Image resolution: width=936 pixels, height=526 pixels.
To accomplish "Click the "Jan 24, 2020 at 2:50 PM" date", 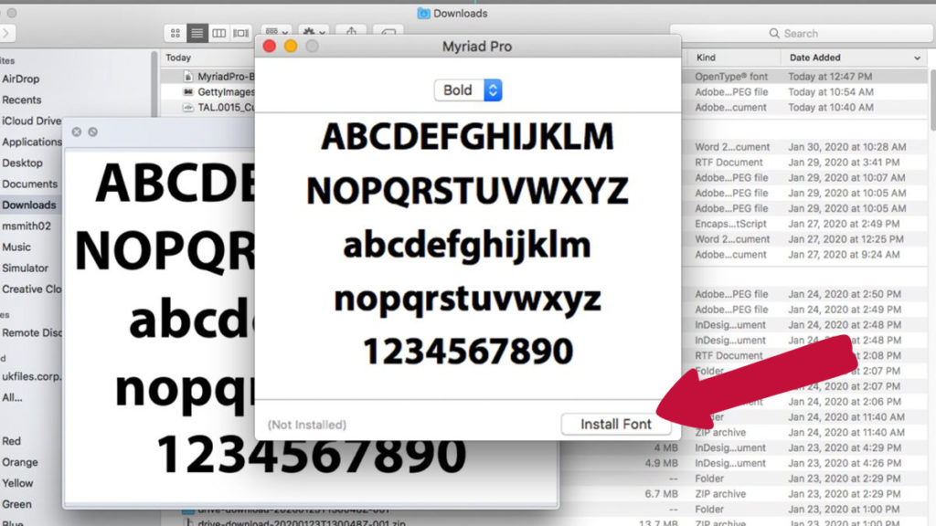I will pyautogui.click(x=845, y=294).
